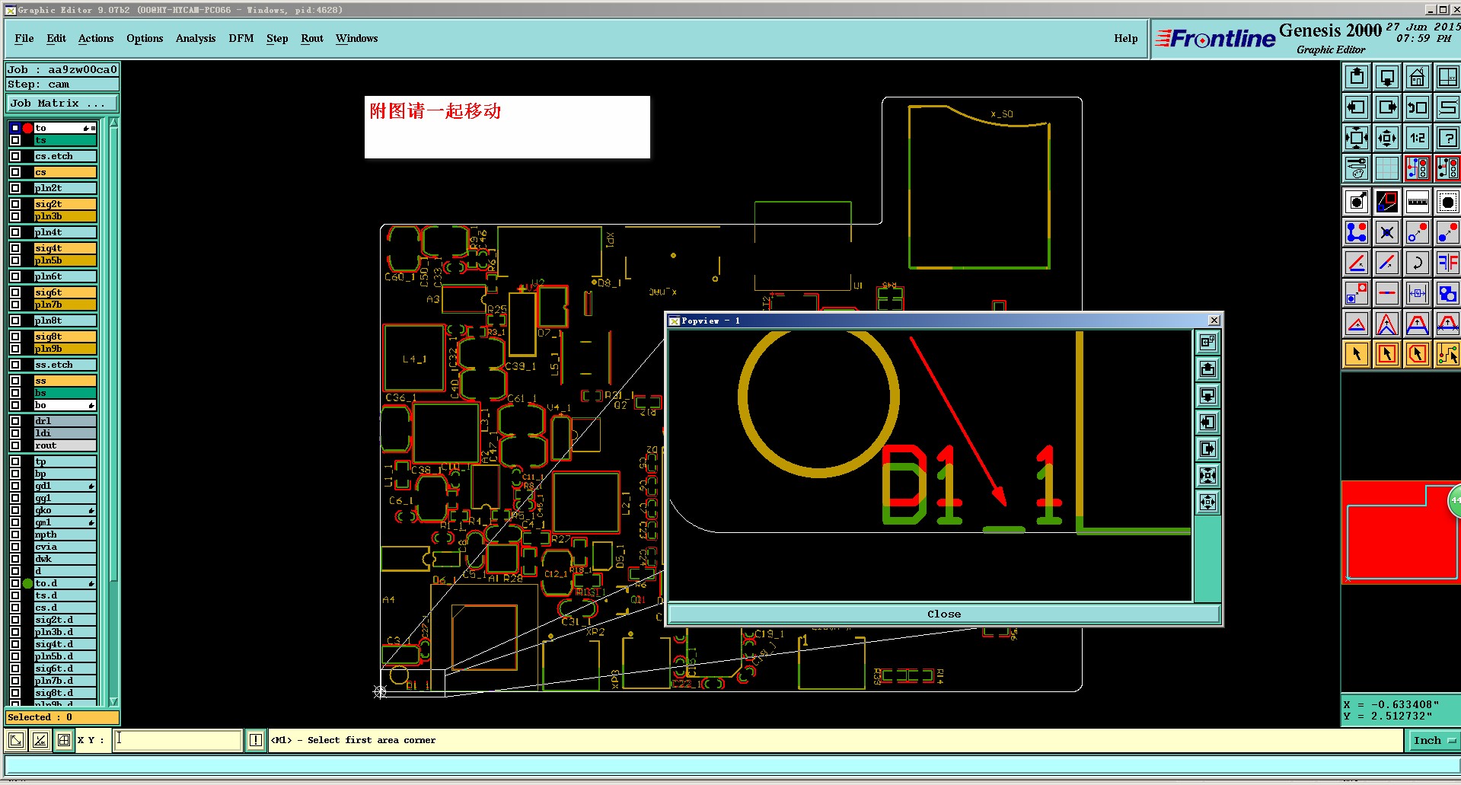This screenshot has height=785, width=1461.
Task: Select the pln6t layer row
Action: coord(65,276)
